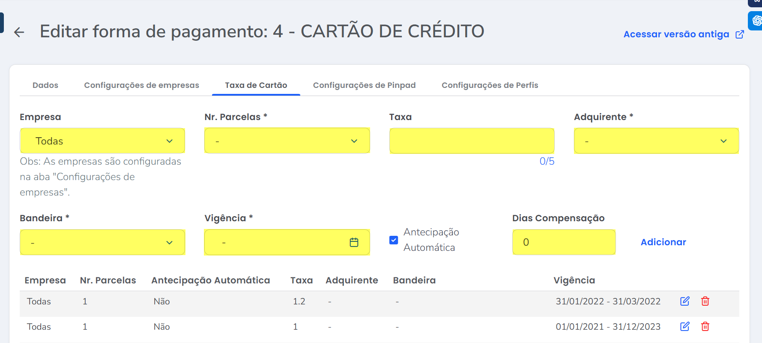Image resolution: width=762 pixels, height=343 pixels.
Task: Open the ChatGPT extension icon at top right
Action: [756, 20]
